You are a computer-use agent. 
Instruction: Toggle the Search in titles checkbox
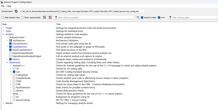point(142,18)
